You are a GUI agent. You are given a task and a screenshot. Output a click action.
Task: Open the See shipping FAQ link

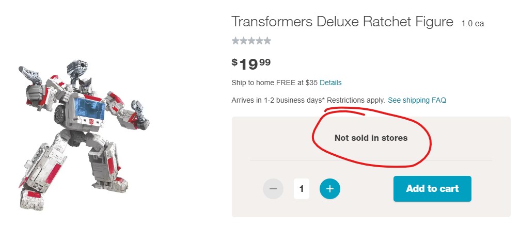[417, 100]
